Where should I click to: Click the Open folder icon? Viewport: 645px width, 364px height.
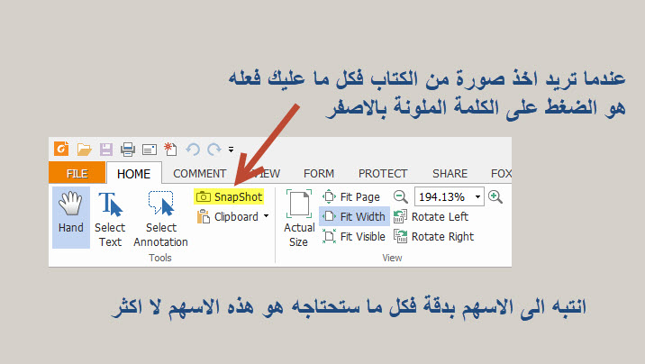pyautogui.click(x=84, y=149)
